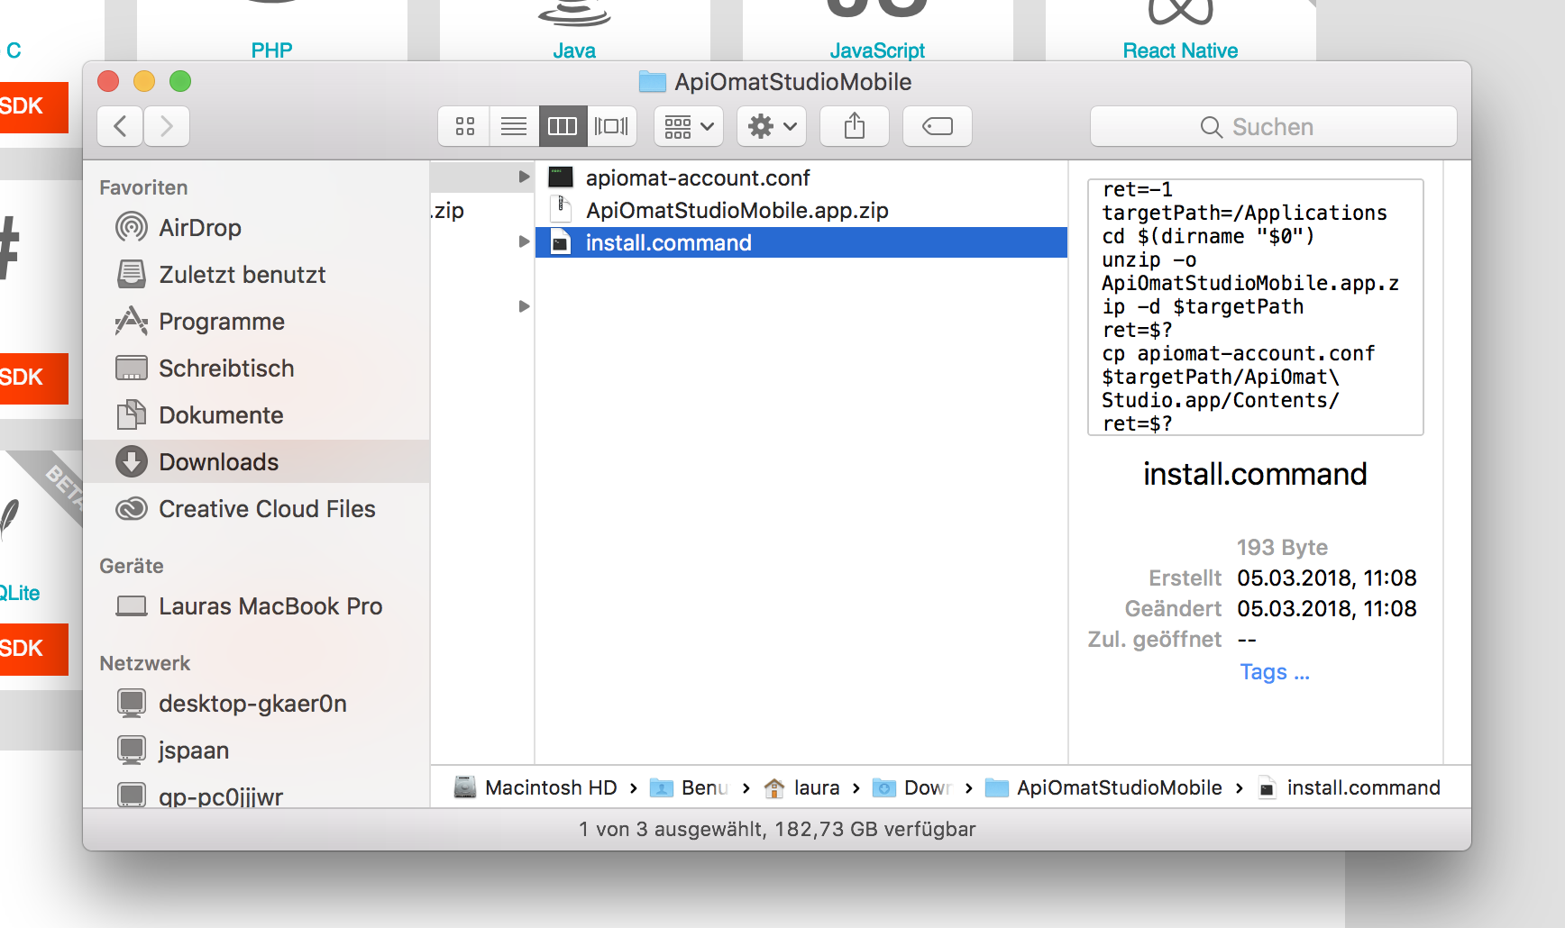Click the edit tags button
The image size is (1565, 928).
point(938,126)
